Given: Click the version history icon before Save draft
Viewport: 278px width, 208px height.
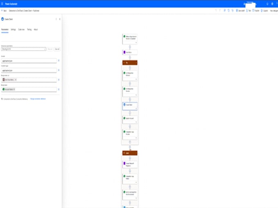Looking at the screenshot, I should [x=233, y=11].
